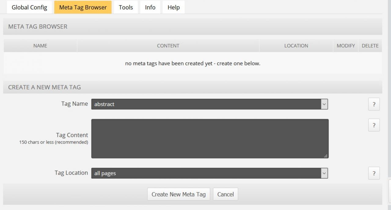The height and width of the screenshot is (210, 391).
Task: Open the Tag Name dropdown showing abstract
Action: [x=210, y=104]
